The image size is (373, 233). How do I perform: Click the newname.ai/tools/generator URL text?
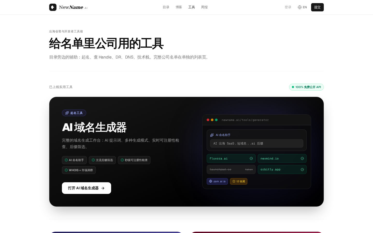pyautogui.click(x=245, y=120)
